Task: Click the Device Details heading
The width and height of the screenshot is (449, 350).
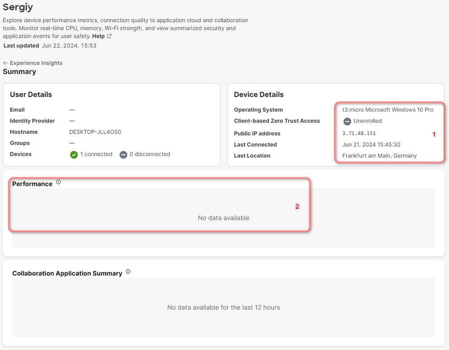Action: [258, 94]
